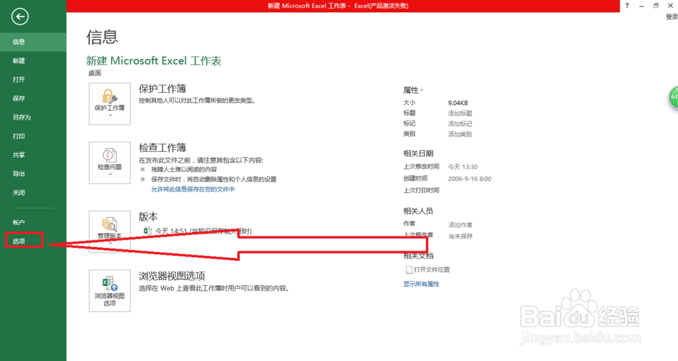Open the 浏览器视图选项 button

pyautogui.click(x=109, y=291)
